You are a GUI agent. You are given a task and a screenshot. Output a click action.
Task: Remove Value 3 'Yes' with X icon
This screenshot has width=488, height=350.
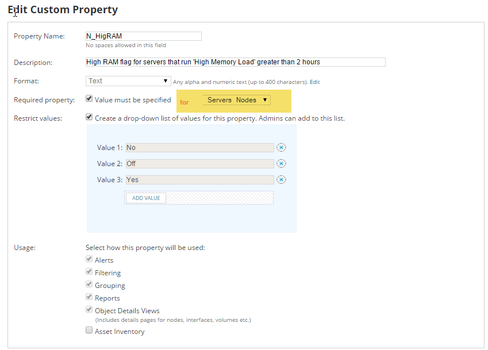pyautogui.click(x=281, y=180)
